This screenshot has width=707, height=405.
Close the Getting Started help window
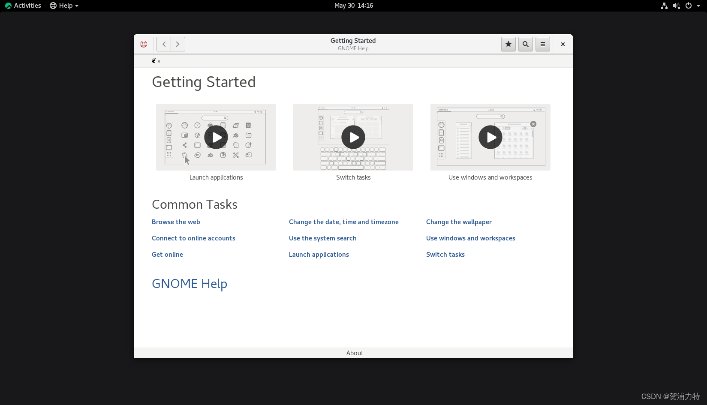(563, 44)
